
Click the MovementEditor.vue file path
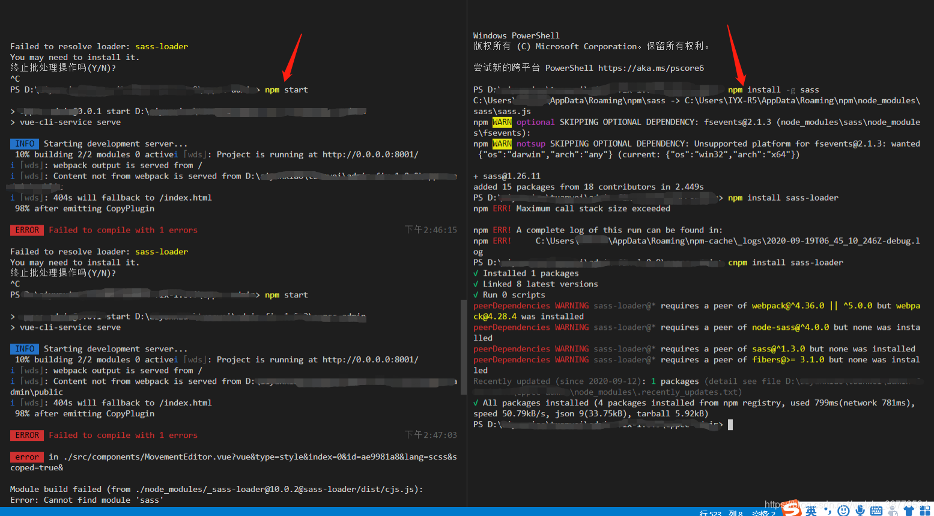pyautogui.click(x=234, y=463)
